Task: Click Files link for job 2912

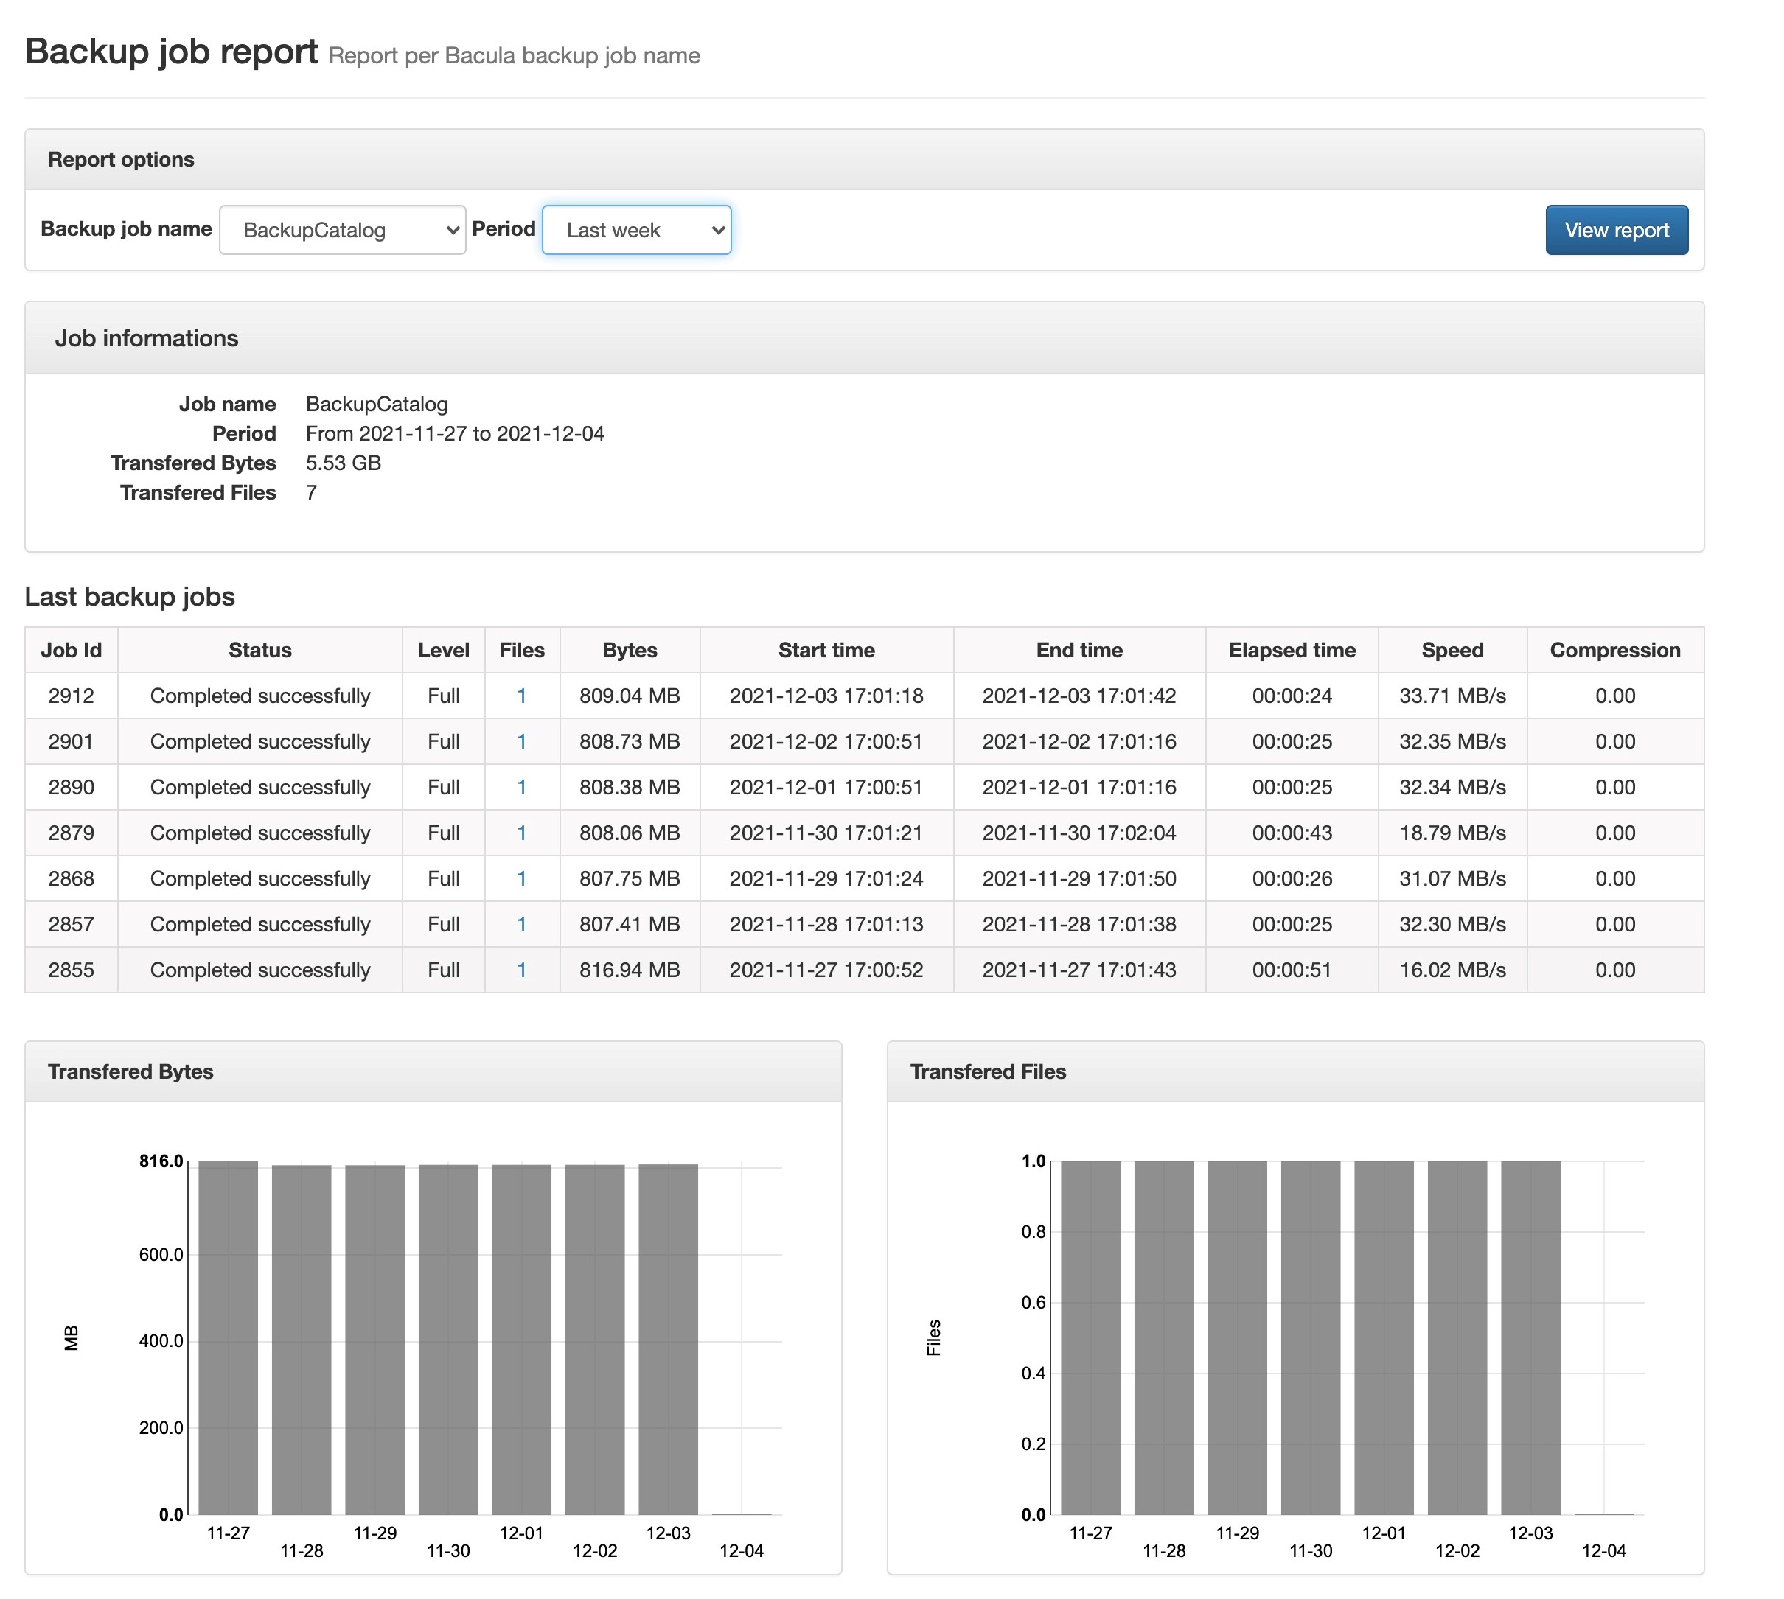Action: 521,696
